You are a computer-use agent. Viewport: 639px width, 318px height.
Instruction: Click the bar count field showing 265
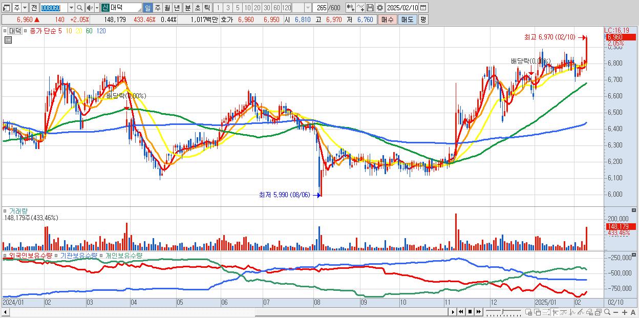tap(320, 8)
